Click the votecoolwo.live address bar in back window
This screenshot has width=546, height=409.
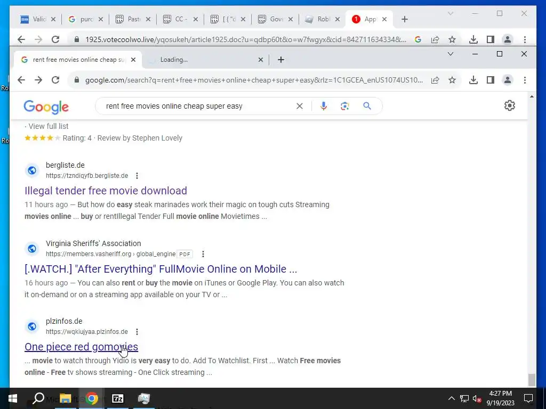[x=246, y=39]
